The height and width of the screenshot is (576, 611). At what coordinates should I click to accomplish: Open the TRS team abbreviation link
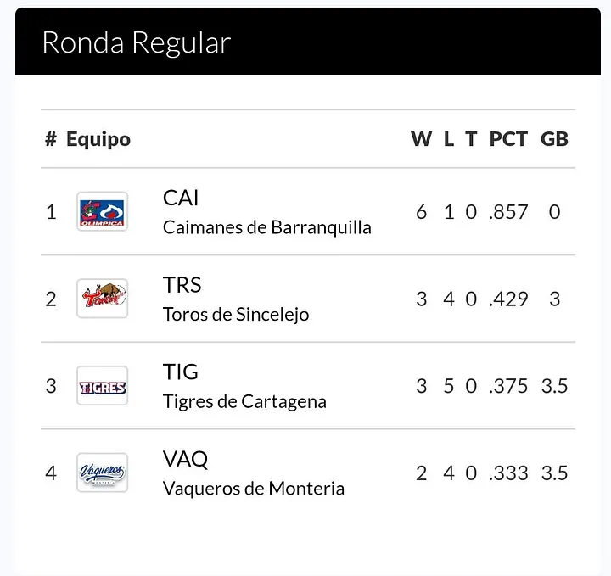pos(182,285)
